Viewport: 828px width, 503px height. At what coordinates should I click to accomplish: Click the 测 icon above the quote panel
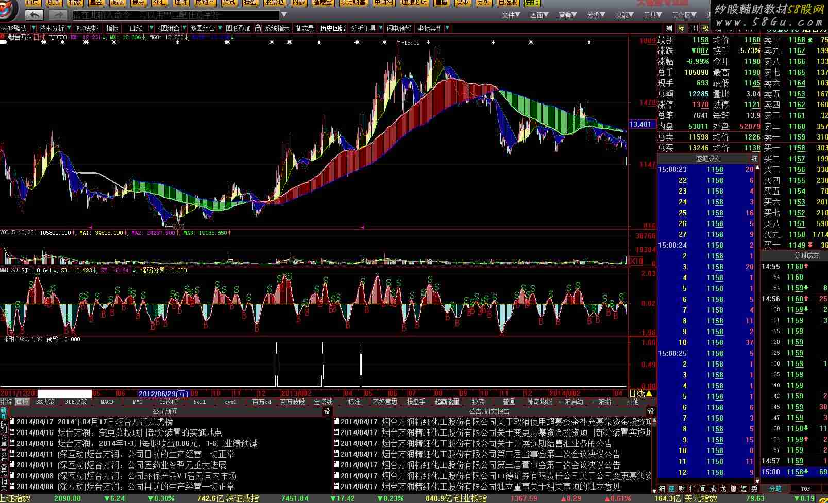pyautogui.click(x=669, y=28)
